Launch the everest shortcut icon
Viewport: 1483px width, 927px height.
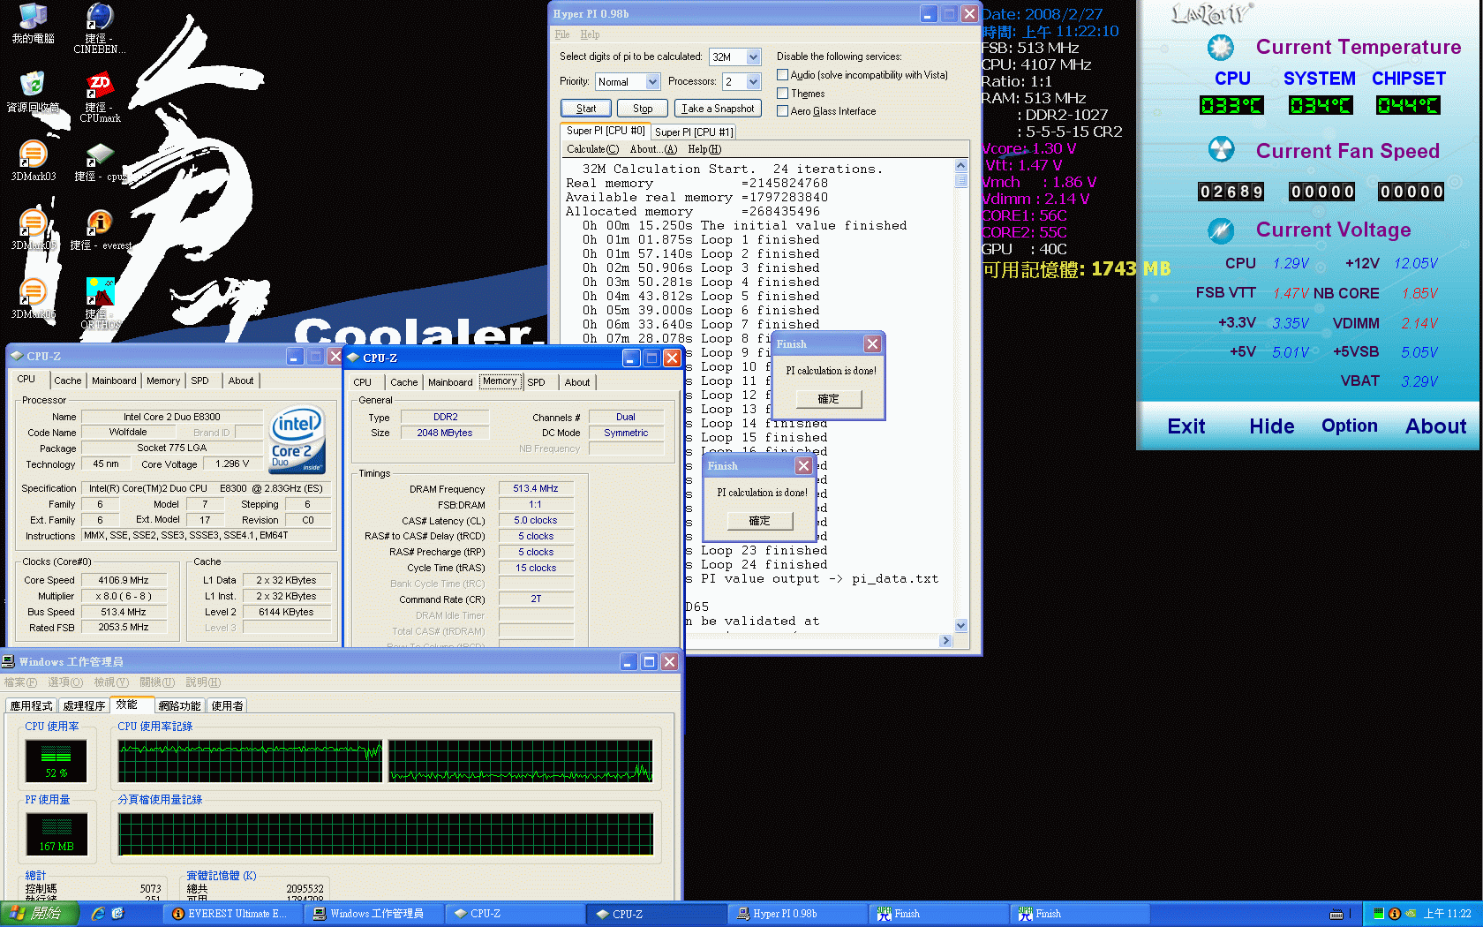coord(99,223)
